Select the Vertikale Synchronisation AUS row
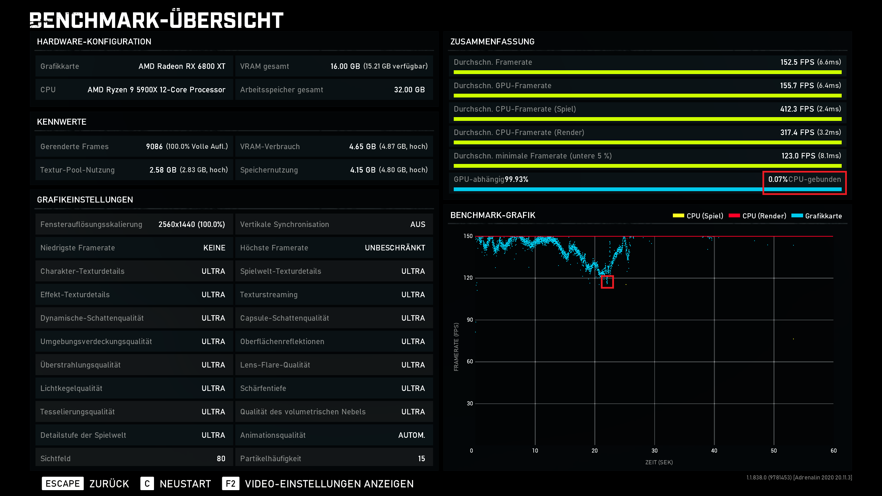The height and width of the screenshot is (496, 882). [x=334, y=224]
